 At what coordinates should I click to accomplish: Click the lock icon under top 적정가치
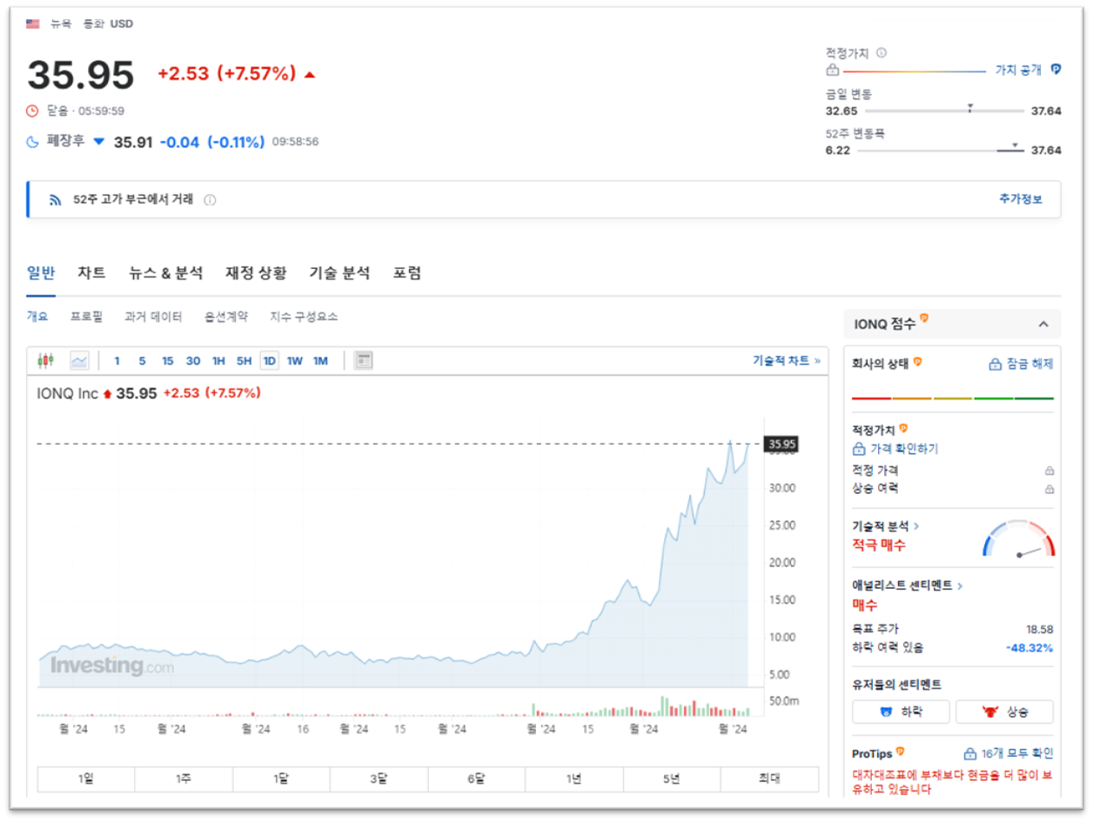tap(832, 70)
